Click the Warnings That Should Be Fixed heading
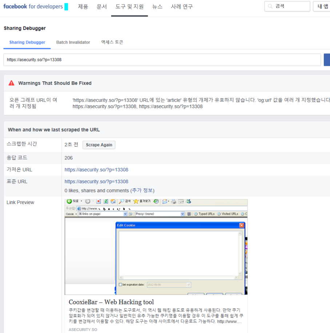This screenshot has height=333, width=330. 55,83
